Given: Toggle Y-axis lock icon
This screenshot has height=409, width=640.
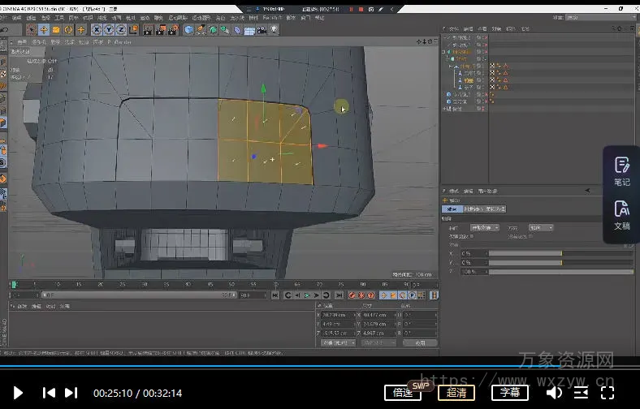Looking at the screenshot, I should pyautogui.click(x=107, y=30).
